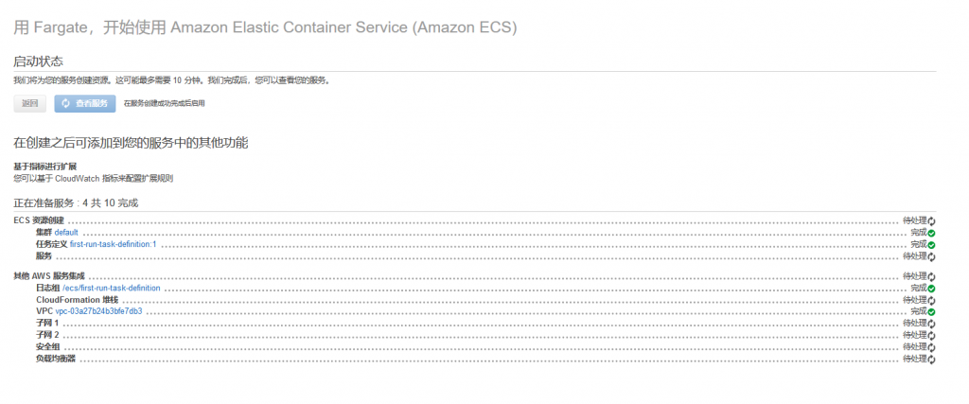Click green checkmark icon on 任务定义 row

[931, 245]
